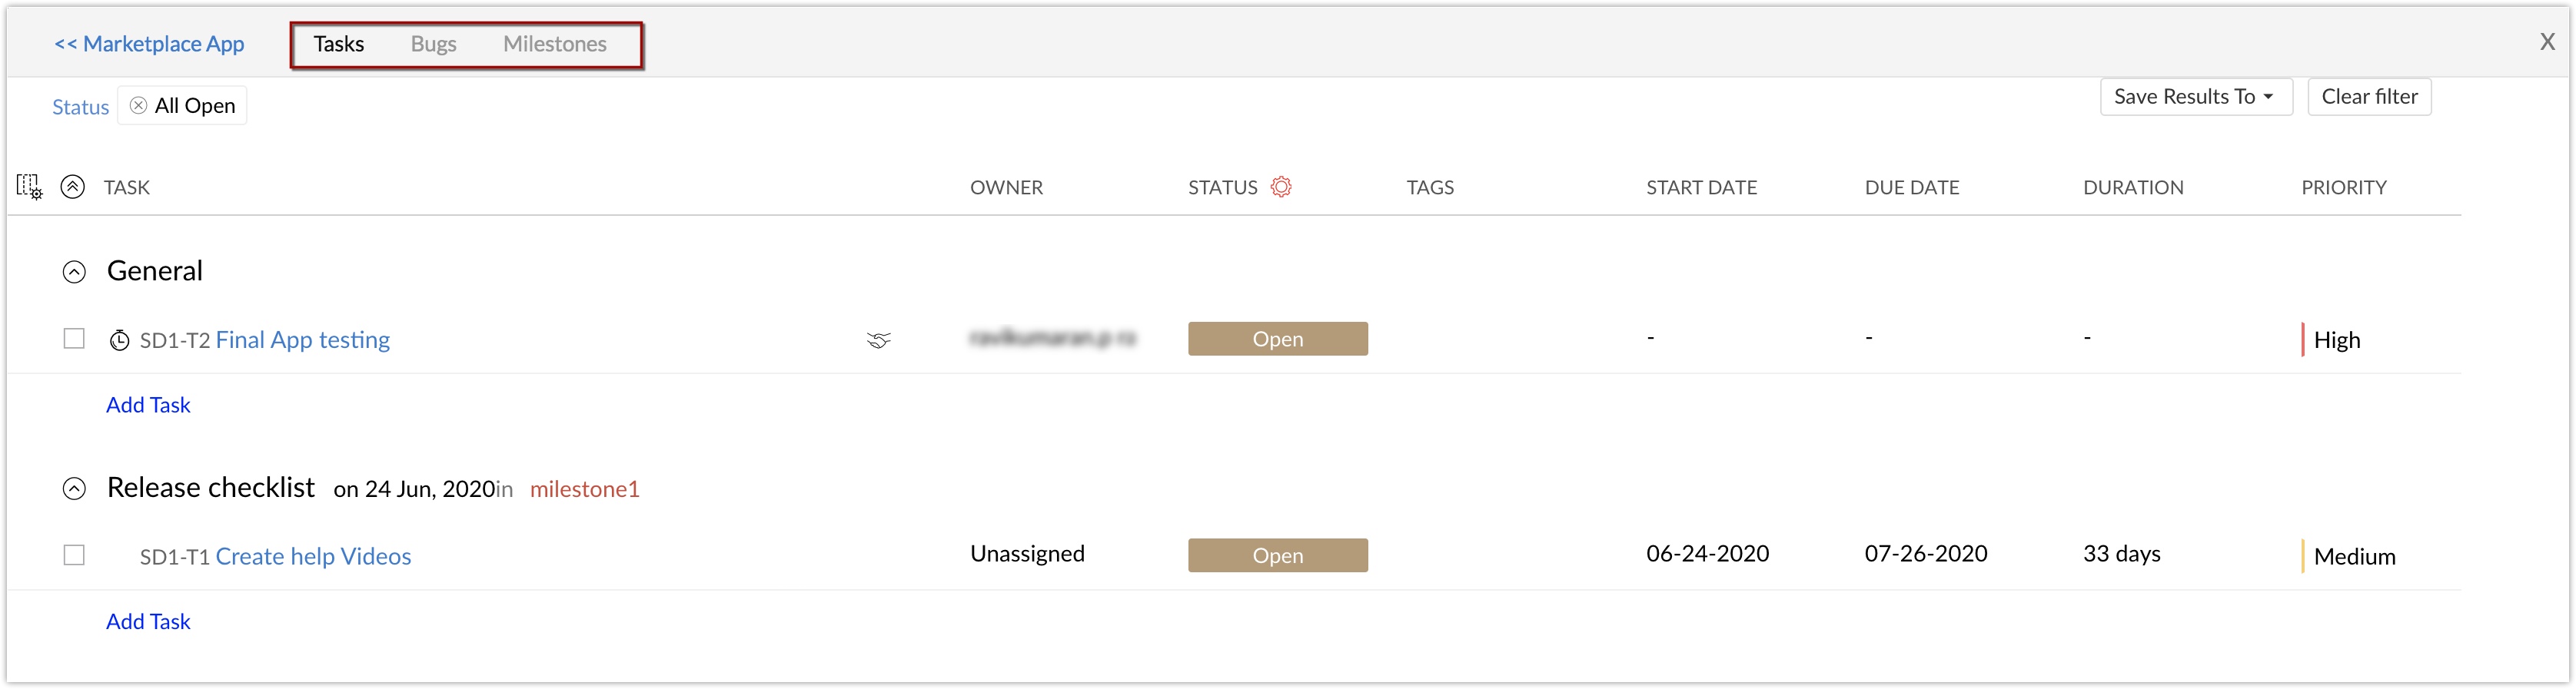Click the column customization icon
This screenshot has height=689, width=2576.
[29, 187]
